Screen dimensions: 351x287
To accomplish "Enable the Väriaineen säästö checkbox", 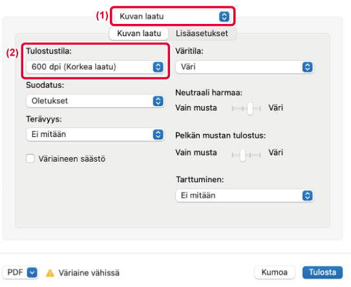I will [30, 158].
